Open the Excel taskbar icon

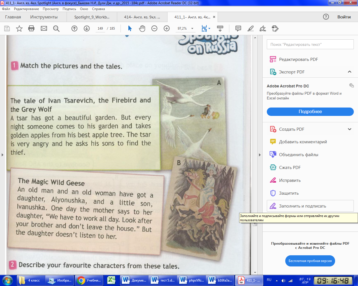112,280
